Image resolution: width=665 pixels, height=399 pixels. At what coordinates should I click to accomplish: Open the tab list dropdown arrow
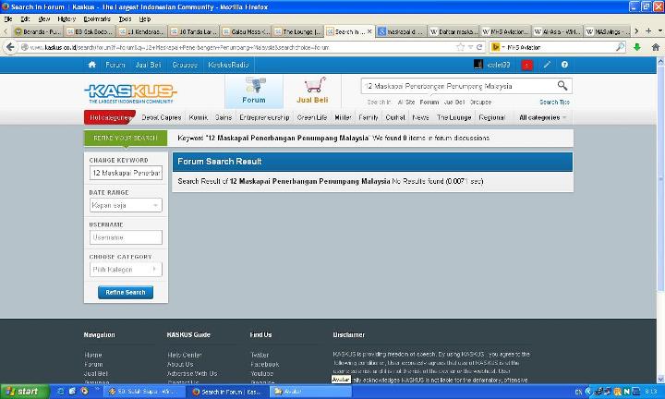click(x=659, y=31)
